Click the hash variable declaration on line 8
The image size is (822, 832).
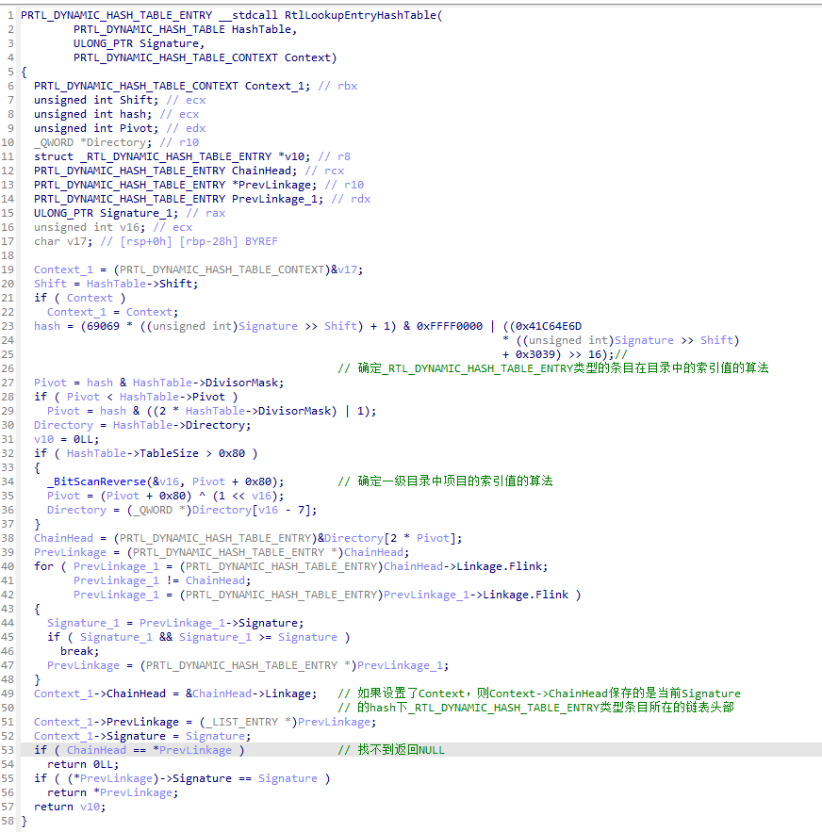pos(92,114)
